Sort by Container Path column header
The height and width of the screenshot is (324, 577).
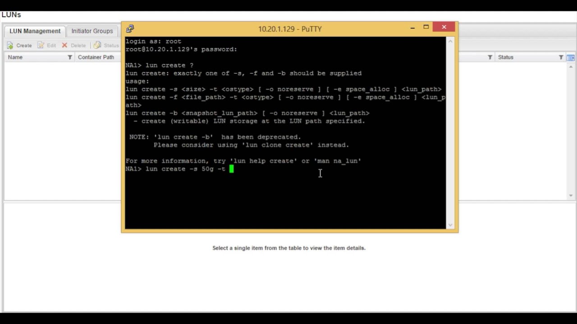[96, 57]
